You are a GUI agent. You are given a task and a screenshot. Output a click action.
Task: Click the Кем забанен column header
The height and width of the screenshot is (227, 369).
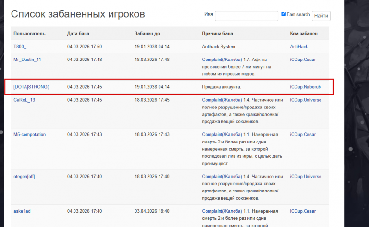[304, 34]
